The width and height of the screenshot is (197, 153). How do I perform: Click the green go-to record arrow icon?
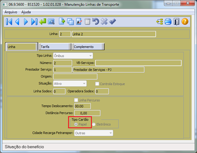click(43, 22)
